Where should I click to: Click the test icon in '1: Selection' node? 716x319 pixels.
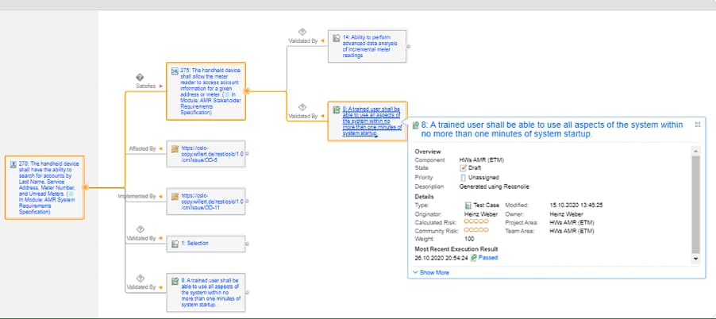175,244
